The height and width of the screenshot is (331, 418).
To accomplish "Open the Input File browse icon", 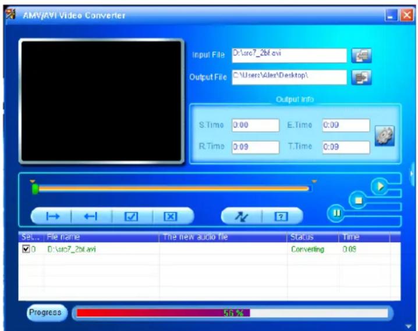I will [361, 55].
